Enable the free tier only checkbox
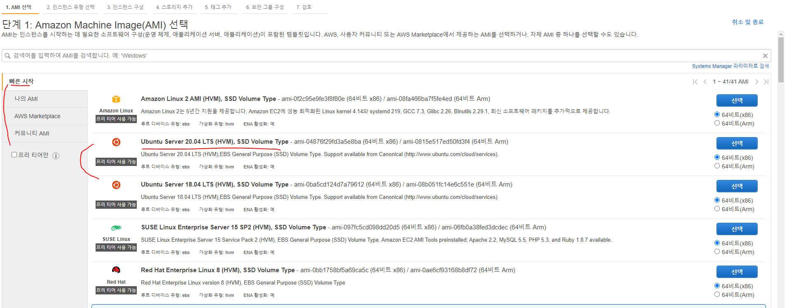The width and height of the screenshot is (789, 308). click(x=14, y=155)
